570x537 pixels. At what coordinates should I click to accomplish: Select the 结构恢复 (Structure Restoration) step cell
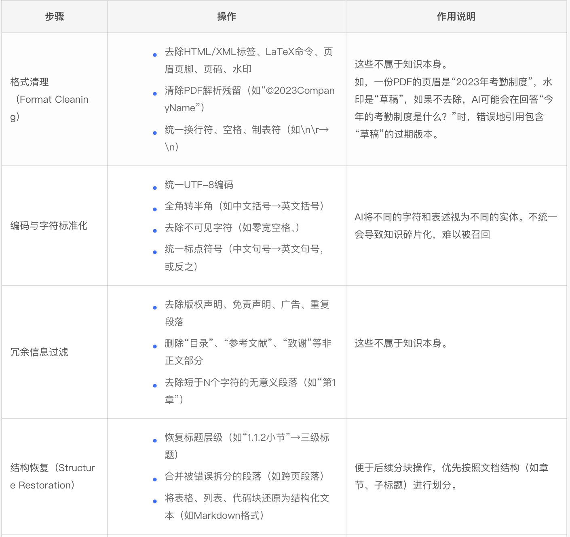pyautogui.click(x=53, y=476)
